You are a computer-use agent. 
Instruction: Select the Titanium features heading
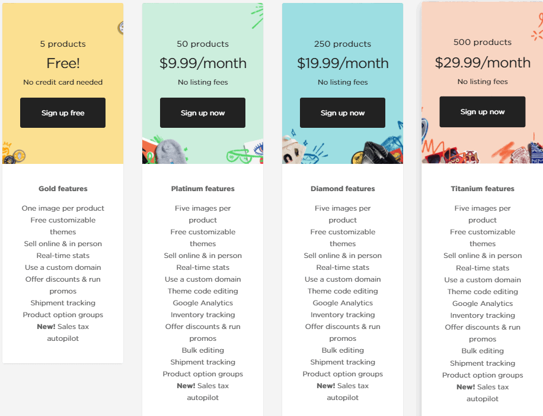tap(483, 189)
